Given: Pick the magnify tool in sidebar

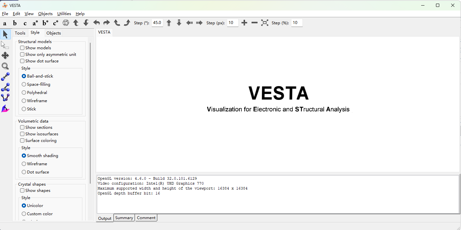Looking at the screenshot, I should click(x=5, y=66).
